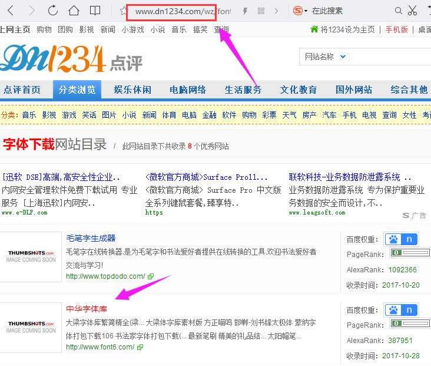Image resolution: width=431 pixels, height=366 pixels.
Task: Reload the page with the refresh icon
Action: (x=52, y=11)
